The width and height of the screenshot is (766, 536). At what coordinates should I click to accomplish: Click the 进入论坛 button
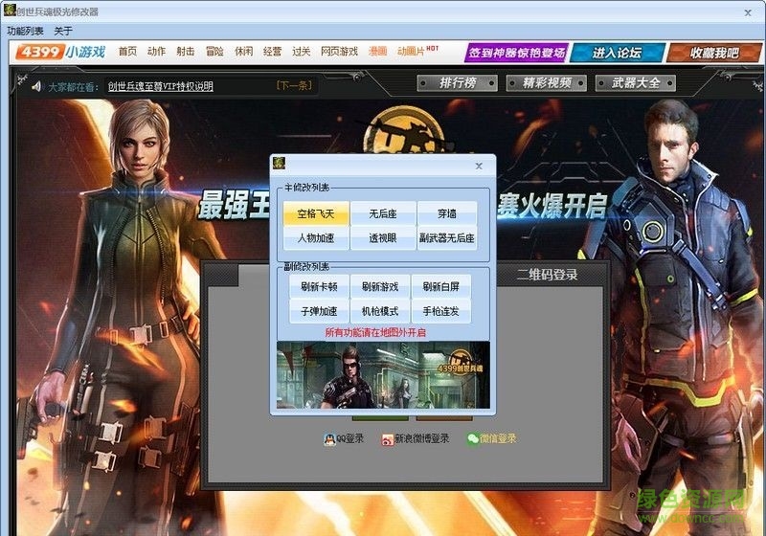coord(617,53)
